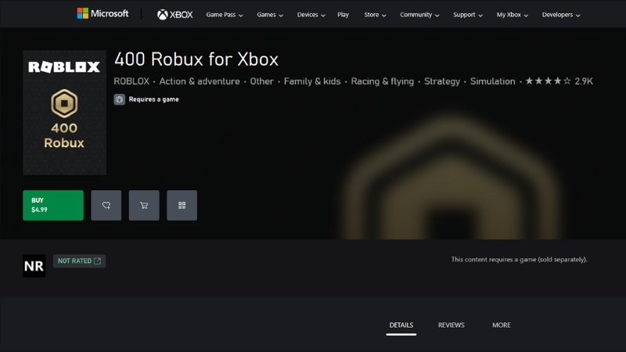Open Racing & flying category

[x=383, y=81]
